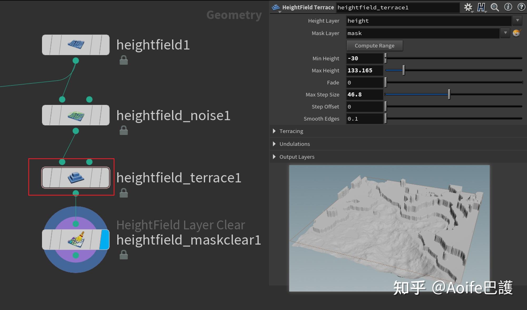Image resolution: width=527 pixels, height=310 pixels.
Task: Click the gear settings icon in parameter header
Action: coord(468,7)
